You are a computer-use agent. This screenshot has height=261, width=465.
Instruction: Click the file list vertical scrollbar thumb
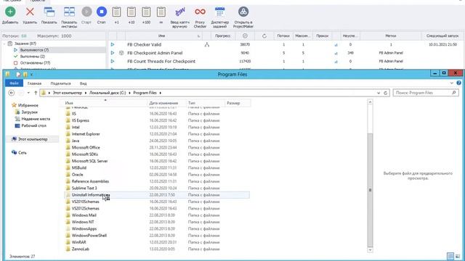coord(370,190)
